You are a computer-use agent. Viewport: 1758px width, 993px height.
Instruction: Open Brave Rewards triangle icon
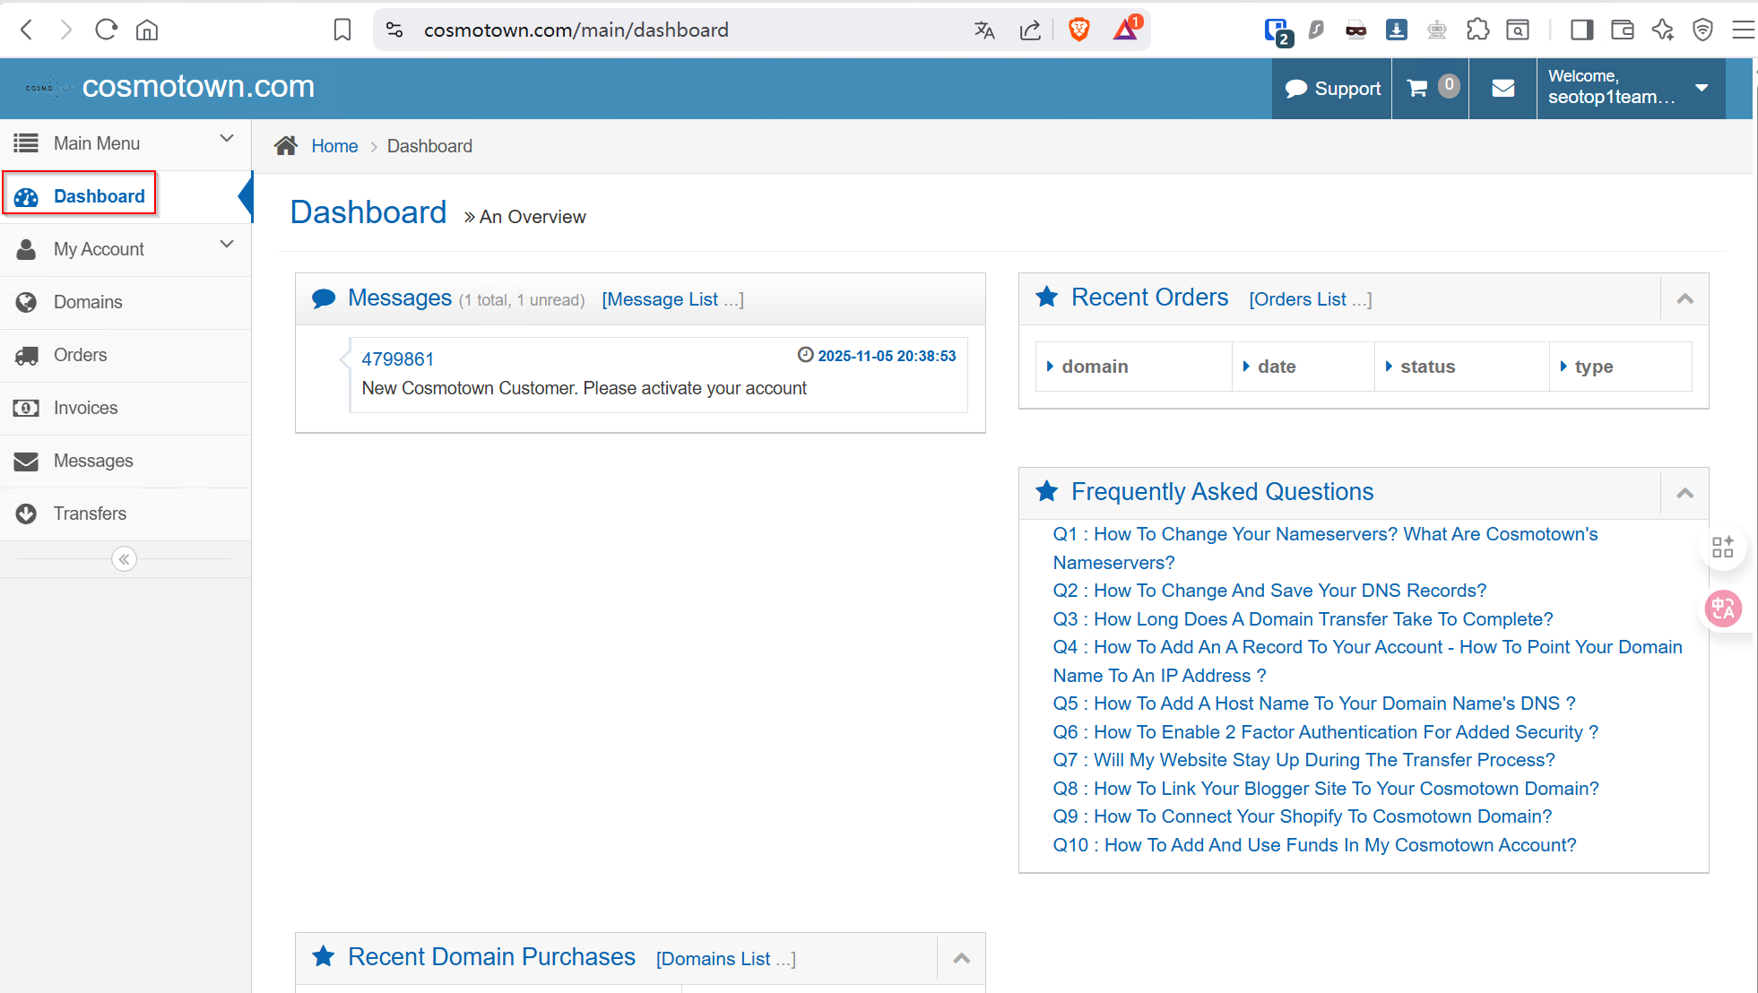click(1126, 30)
